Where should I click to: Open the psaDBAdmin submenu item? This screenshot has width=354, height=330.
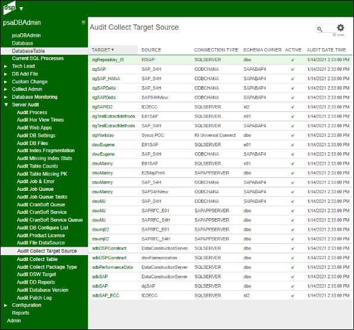pos(26,36)
